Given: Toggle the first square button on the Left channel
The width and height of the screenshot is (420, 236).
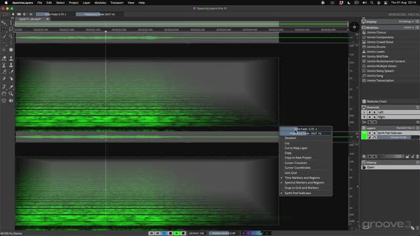Looking at the screenshot, I should click(369, 112).
